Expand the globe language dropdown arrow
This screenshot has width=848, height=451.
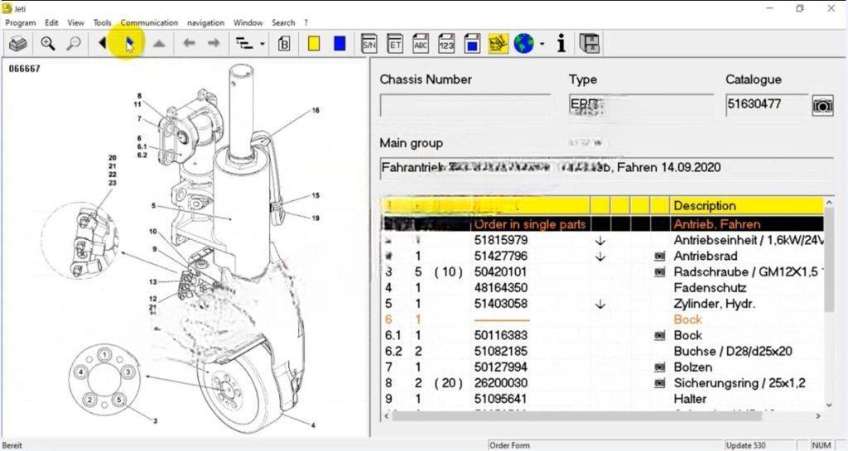coord(542,45)
